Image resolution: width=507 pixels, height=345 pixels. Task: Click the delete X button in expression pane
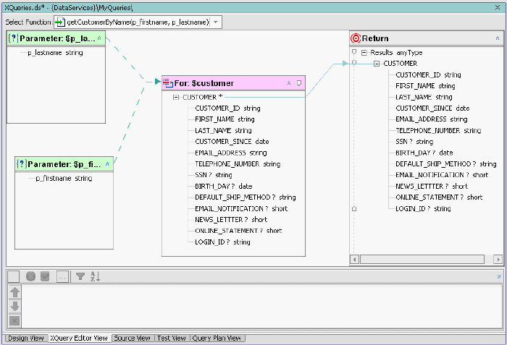tap(14, 321)
